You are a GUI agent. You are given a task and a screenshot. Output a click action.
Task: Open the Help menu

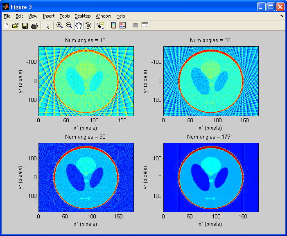tap(121, 16)
